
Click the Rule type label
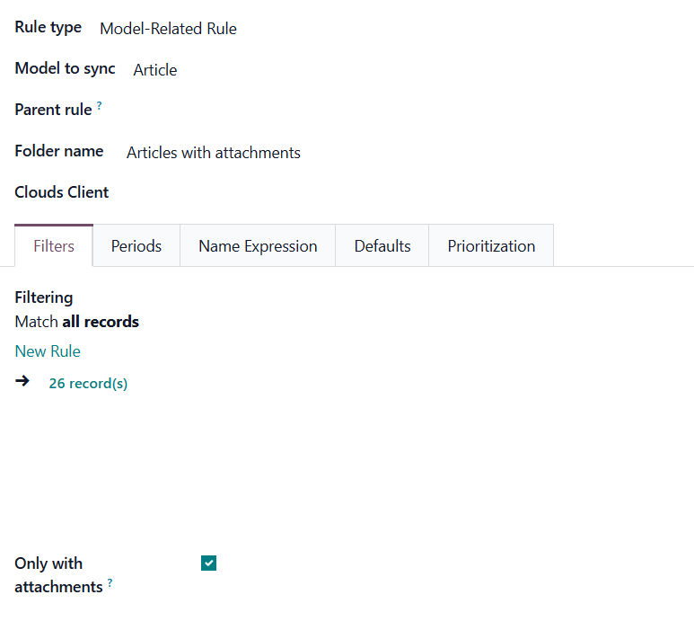coord(48,27)
